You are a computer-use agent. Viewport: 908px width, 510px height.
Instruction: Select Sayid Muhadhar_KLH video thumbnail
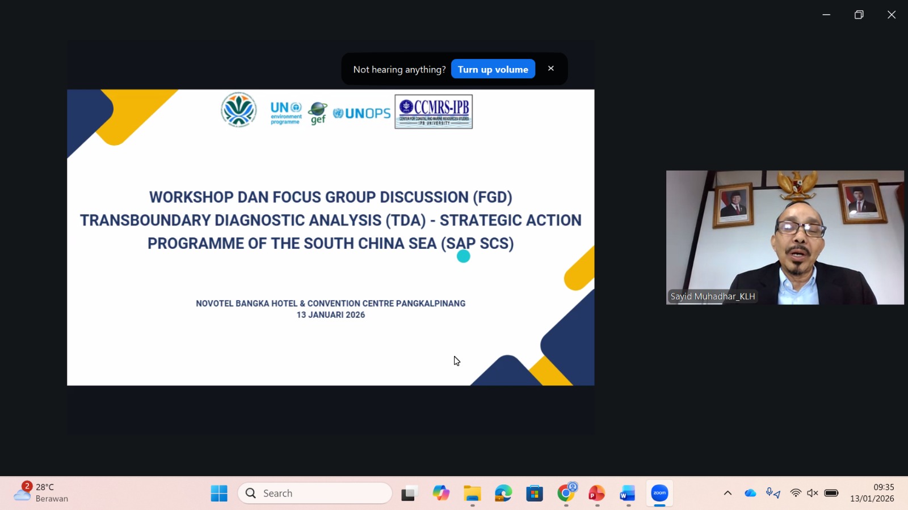pyautogui.click(x=784, y=237)
